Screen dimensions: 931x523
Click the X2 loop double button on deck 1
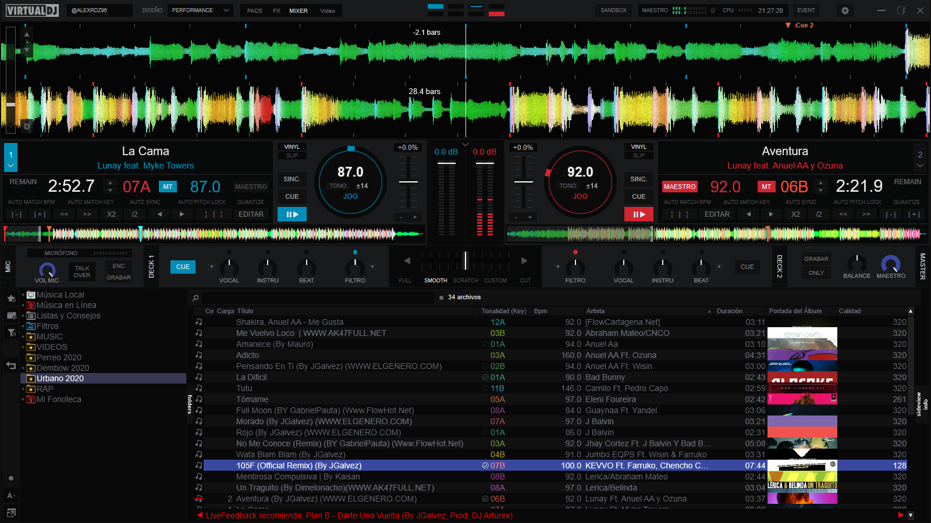pos(111,214)
